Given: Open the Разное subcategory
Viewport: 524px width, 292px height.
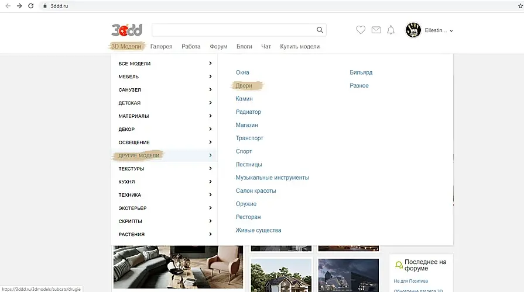Looking at the screenshot, I should tap(359, 86).
